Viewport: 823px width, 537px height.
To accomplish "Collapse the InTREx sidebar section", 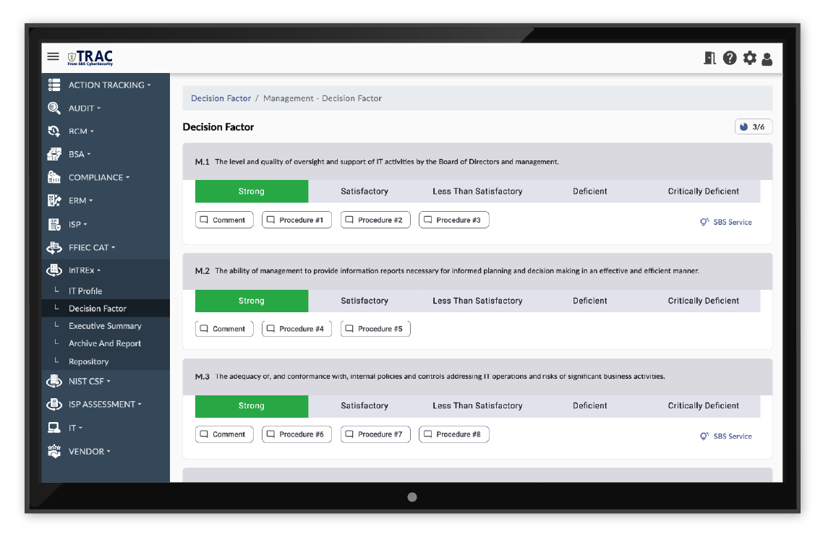I will tap(85, 270).
